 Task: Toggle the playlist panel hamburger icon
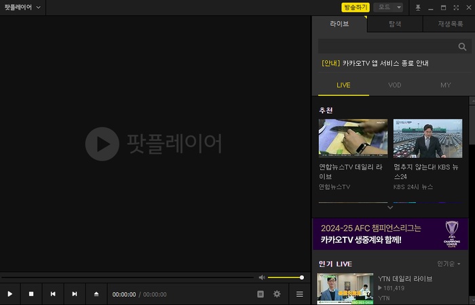click(300, 293)
